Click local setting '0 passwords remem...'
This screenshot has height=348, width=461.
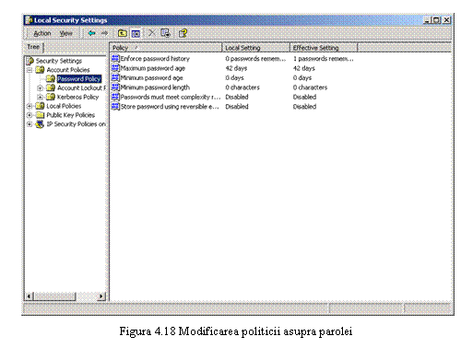(x=255, y=59)
